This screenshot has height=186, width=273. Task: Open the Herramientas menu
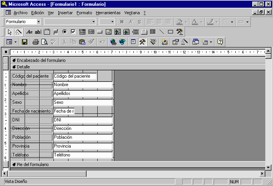(x=108, y=13)
